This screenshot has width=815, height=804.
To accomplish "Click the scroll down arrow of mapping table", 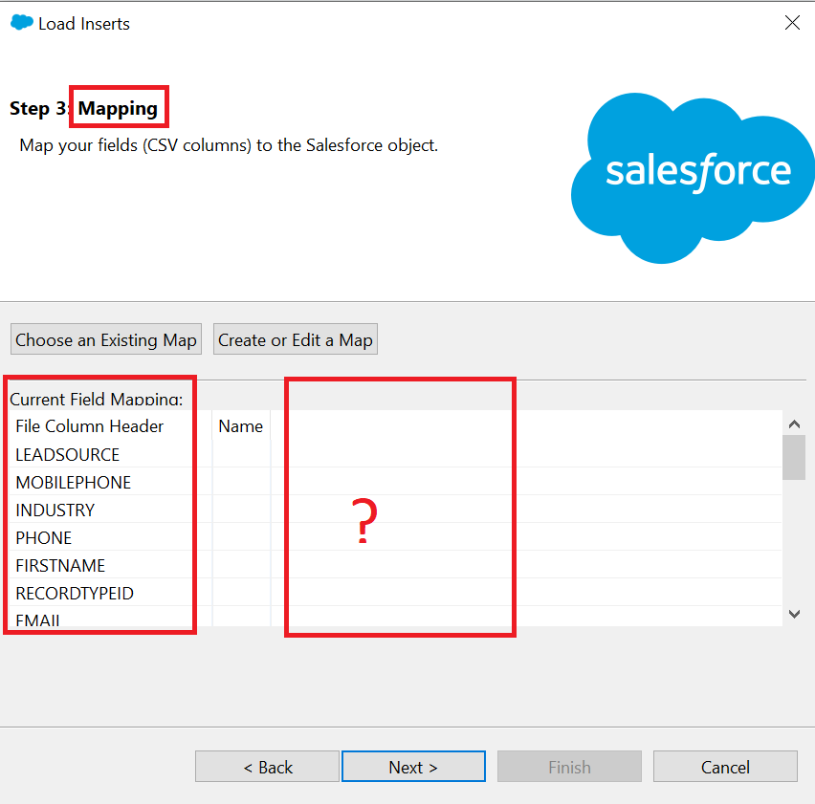I will tap(794, 614).
